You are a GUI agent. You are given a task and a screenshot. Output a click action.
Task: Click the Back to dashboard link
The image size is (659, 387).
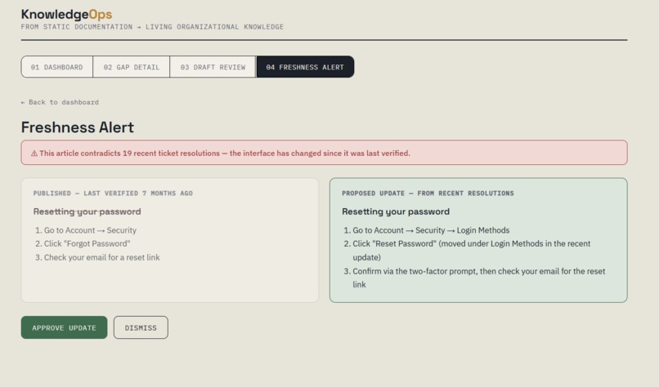(60, 102)
